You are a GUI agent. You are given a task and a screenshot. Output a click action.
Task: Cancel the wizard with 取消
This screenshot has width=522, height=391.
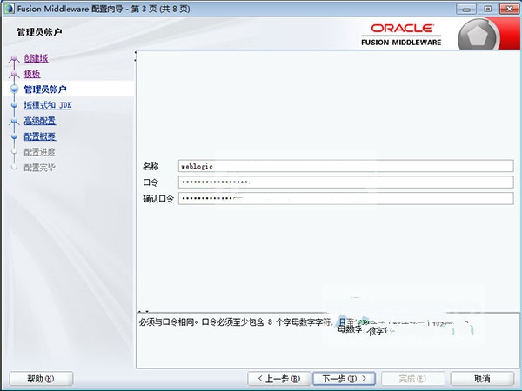tap(482, 378)
